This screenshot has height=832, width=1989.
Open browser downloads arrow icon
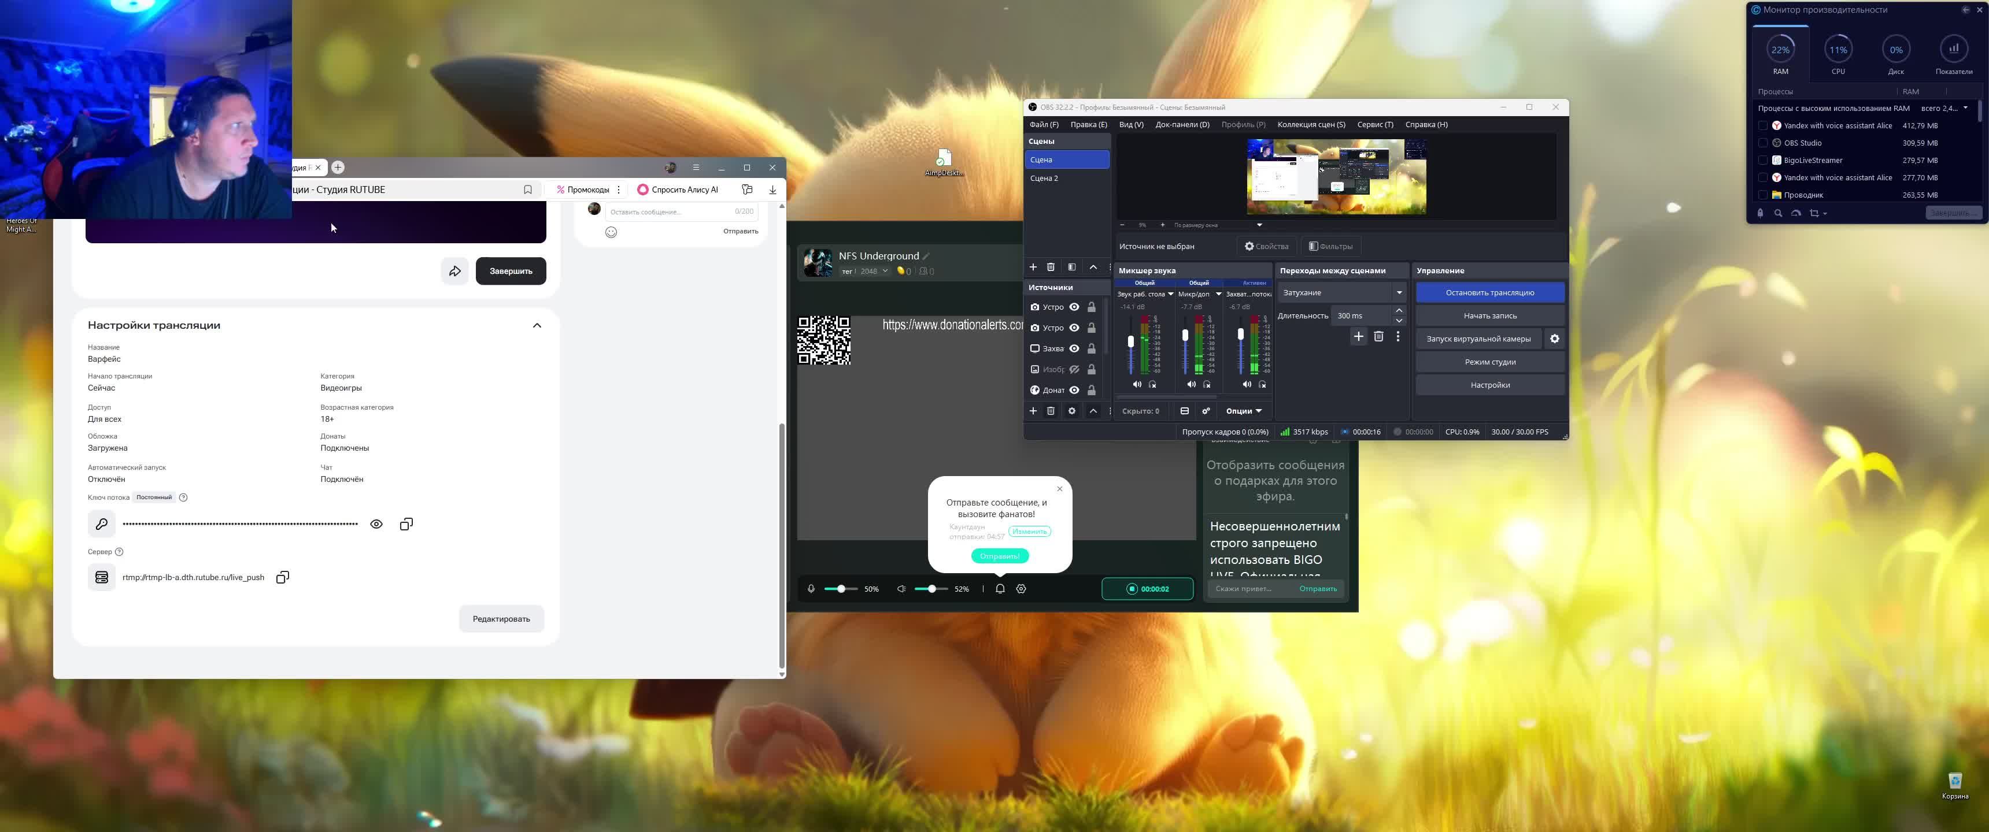pos(772,189)
